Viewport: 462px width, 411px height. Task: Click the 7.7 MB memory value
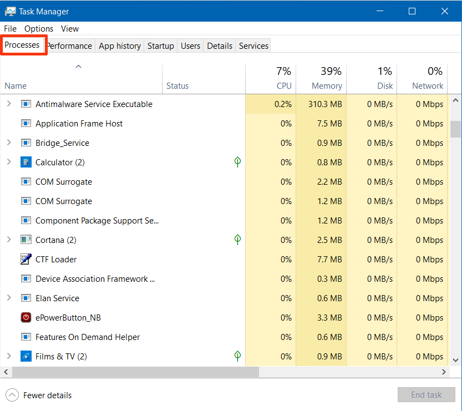[329, 259]
